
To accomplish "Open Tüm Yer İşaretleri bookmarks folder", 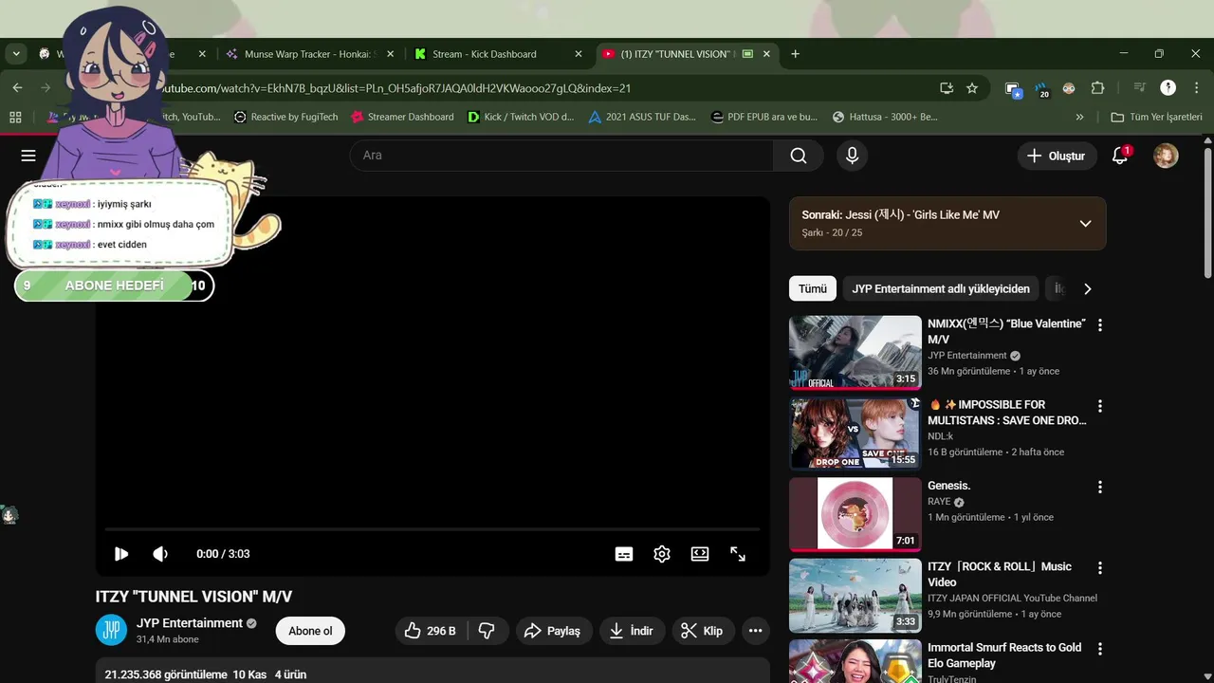I will click(1156, 117).
